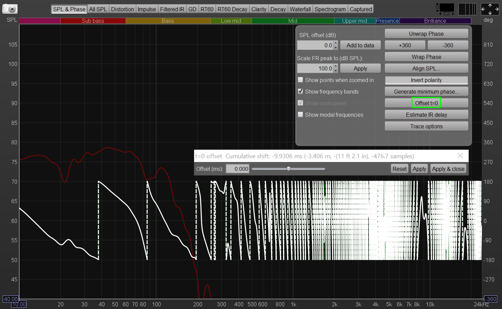Toggle the Show room panel checkbox

pyautogui.click(x=300, y=103)
